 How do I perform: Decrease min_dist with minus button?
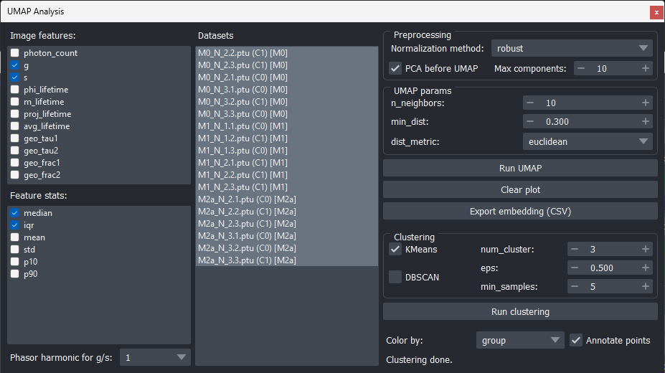pyautogui.click(x=530, y=122)
